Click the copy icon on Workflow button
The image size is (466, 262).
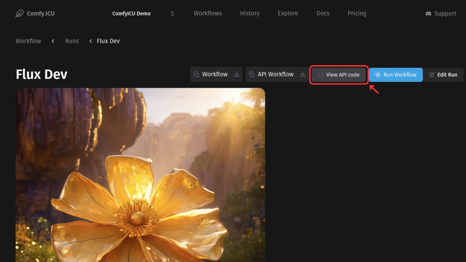click(196, 74)
